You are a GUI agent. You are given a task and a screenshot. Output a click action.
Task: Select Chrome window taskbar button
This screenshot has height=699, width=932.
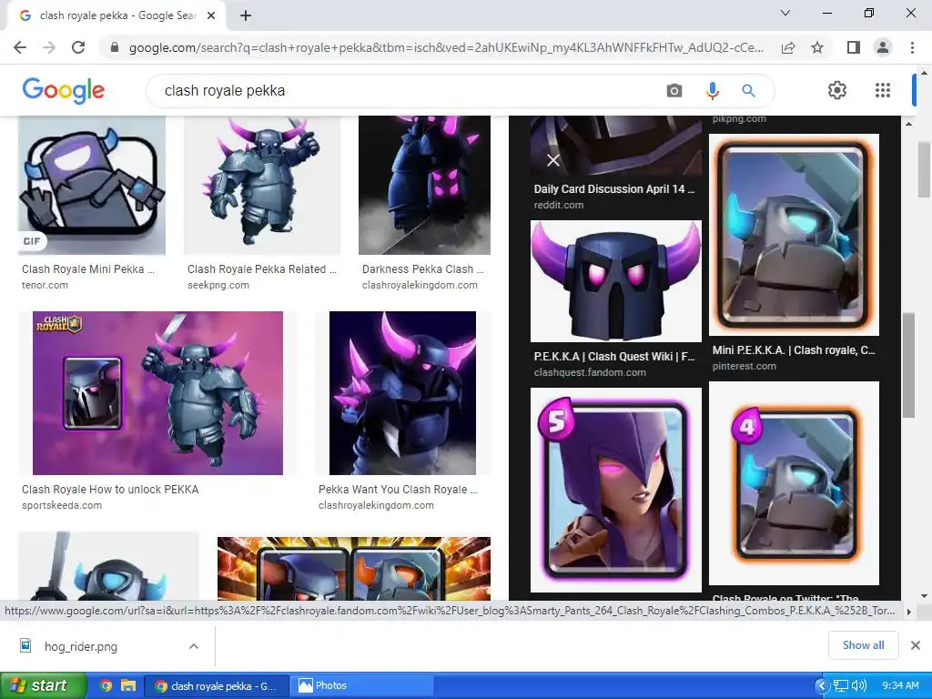217,685
